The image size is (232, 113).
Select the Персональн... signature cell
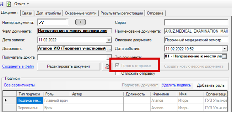pyautogui.click(x=30, y=108)
